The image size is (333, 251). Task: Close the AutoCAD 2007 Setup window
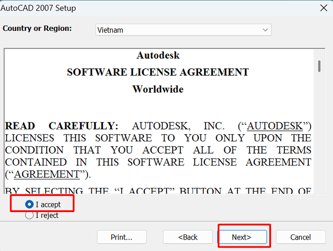click(323, 8)
